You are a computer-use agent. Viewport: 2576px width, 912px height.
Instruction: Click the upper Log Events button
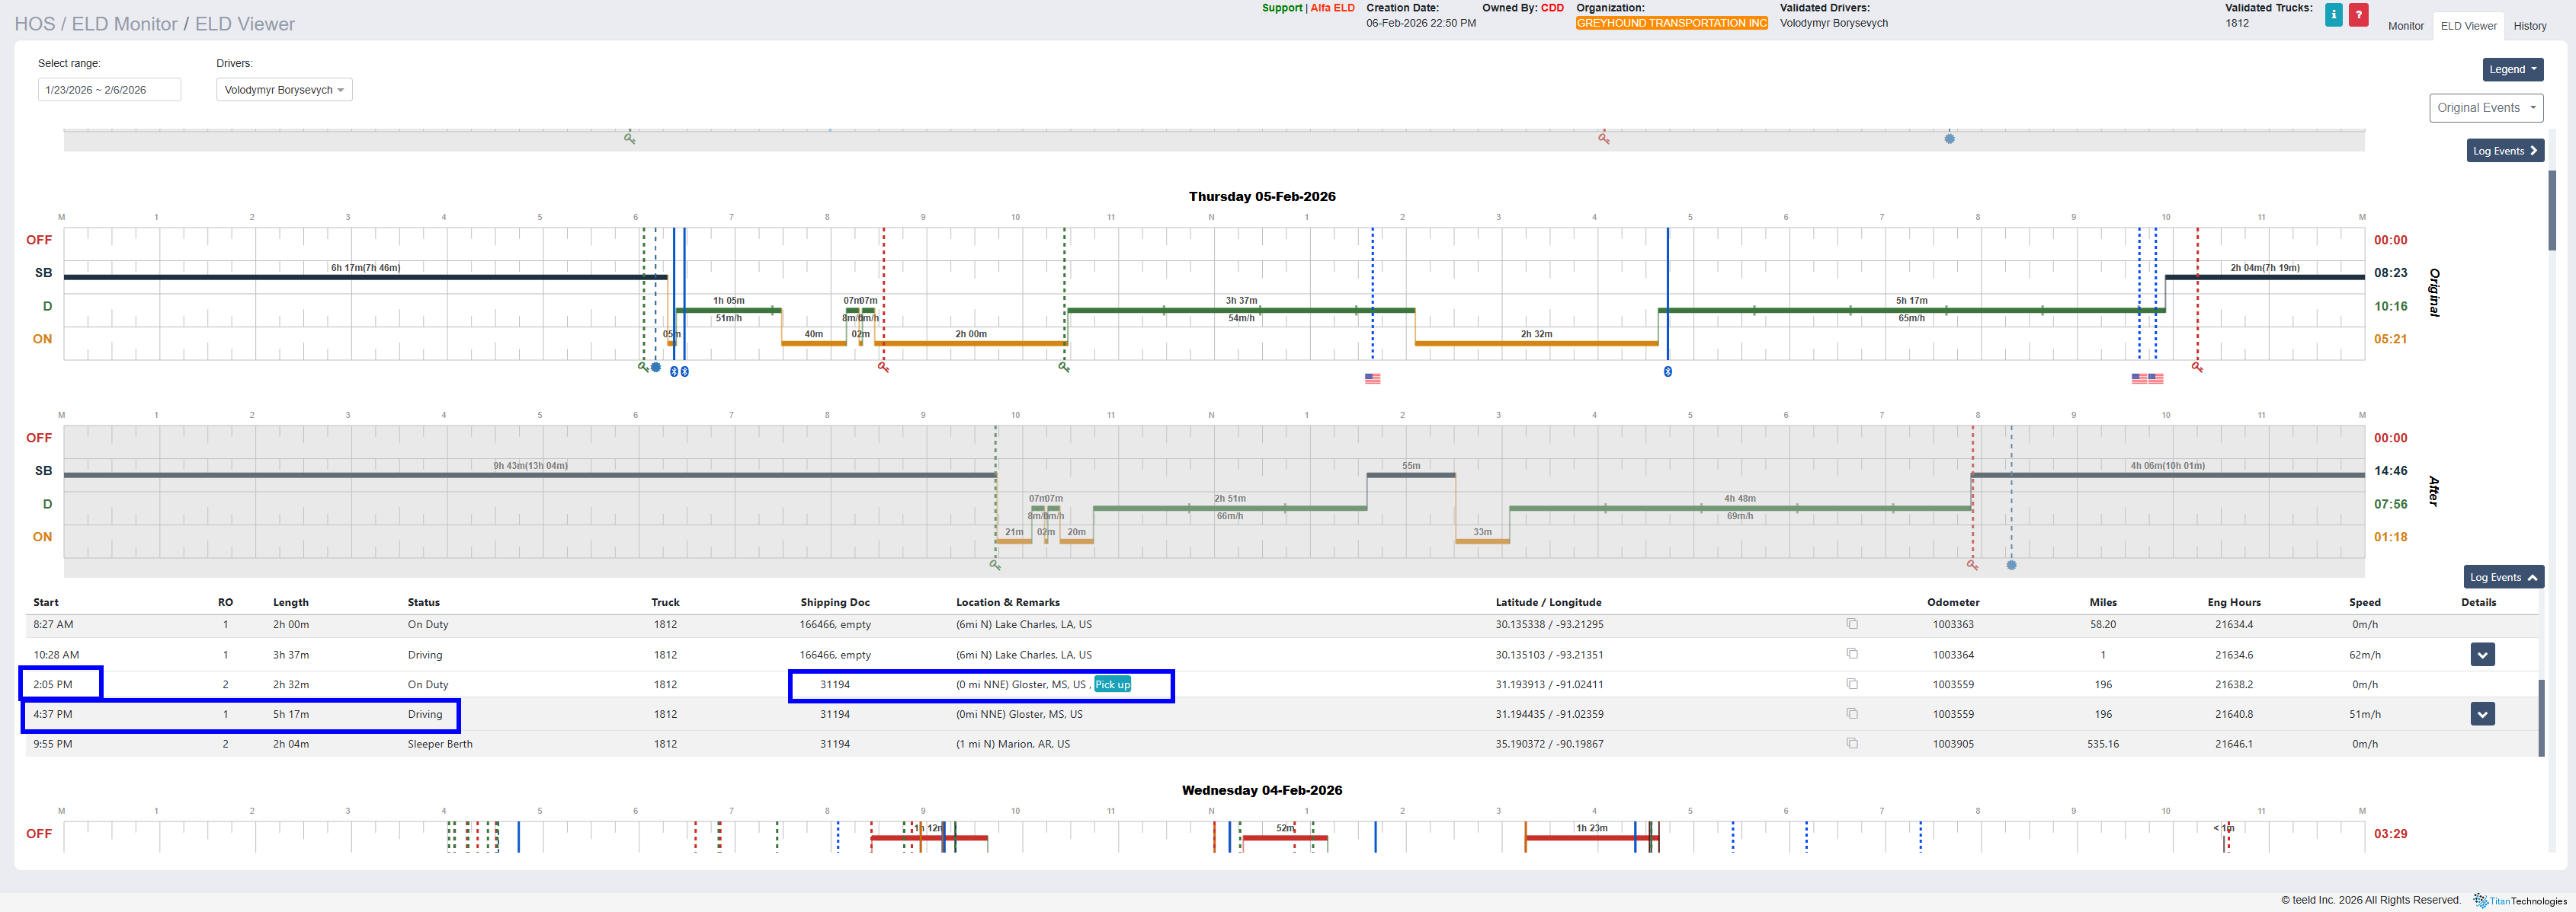pyautogui.click(x=2505, y=151)
